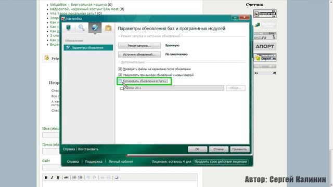This screenshot has width=333, height=187.
Task: Click the 'Режим запуска...' button
Action: (x=139, y=46)
